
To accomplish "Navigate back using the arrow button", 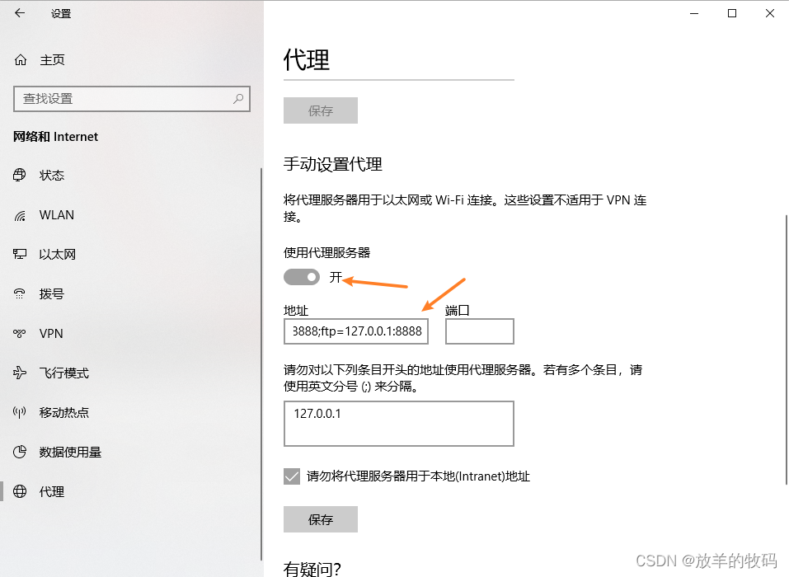I will click(x=19, y=13).
